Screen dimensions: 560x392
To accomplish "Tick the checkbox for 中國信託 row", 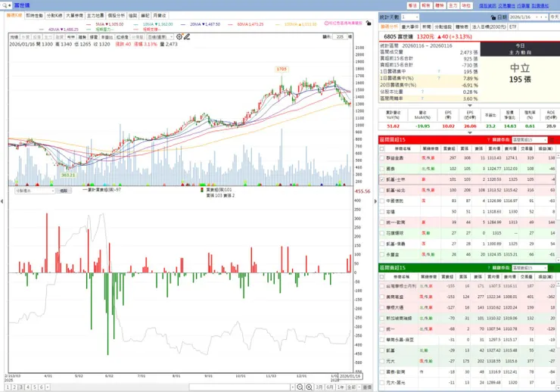I will pos(382,201).
